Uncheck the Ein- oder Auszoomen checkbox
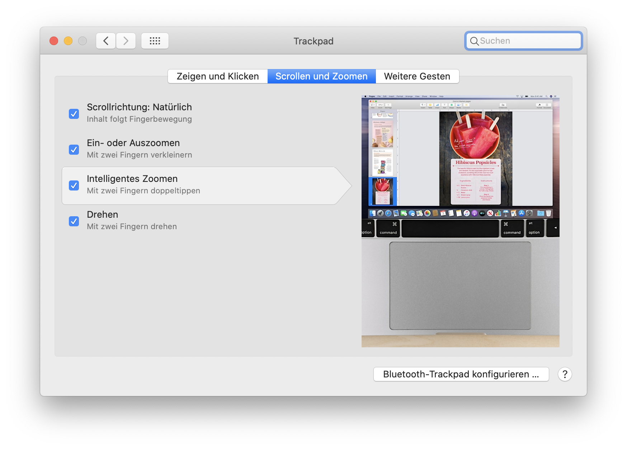 [x=74, y=150]
